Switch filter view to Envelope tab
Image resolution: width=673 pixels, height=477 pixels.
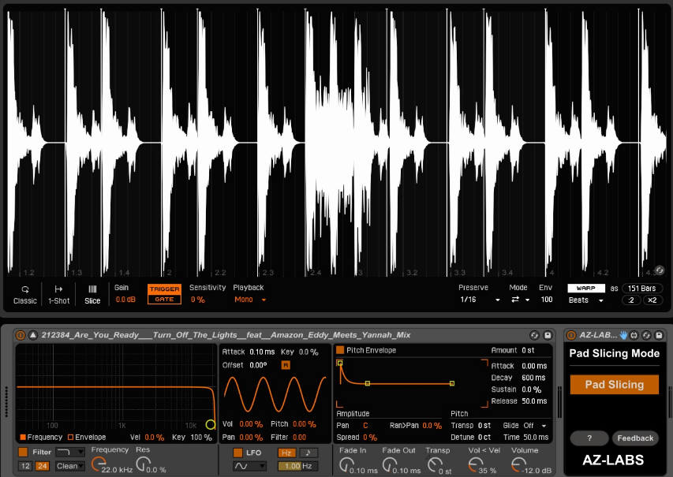pos(87,437)
